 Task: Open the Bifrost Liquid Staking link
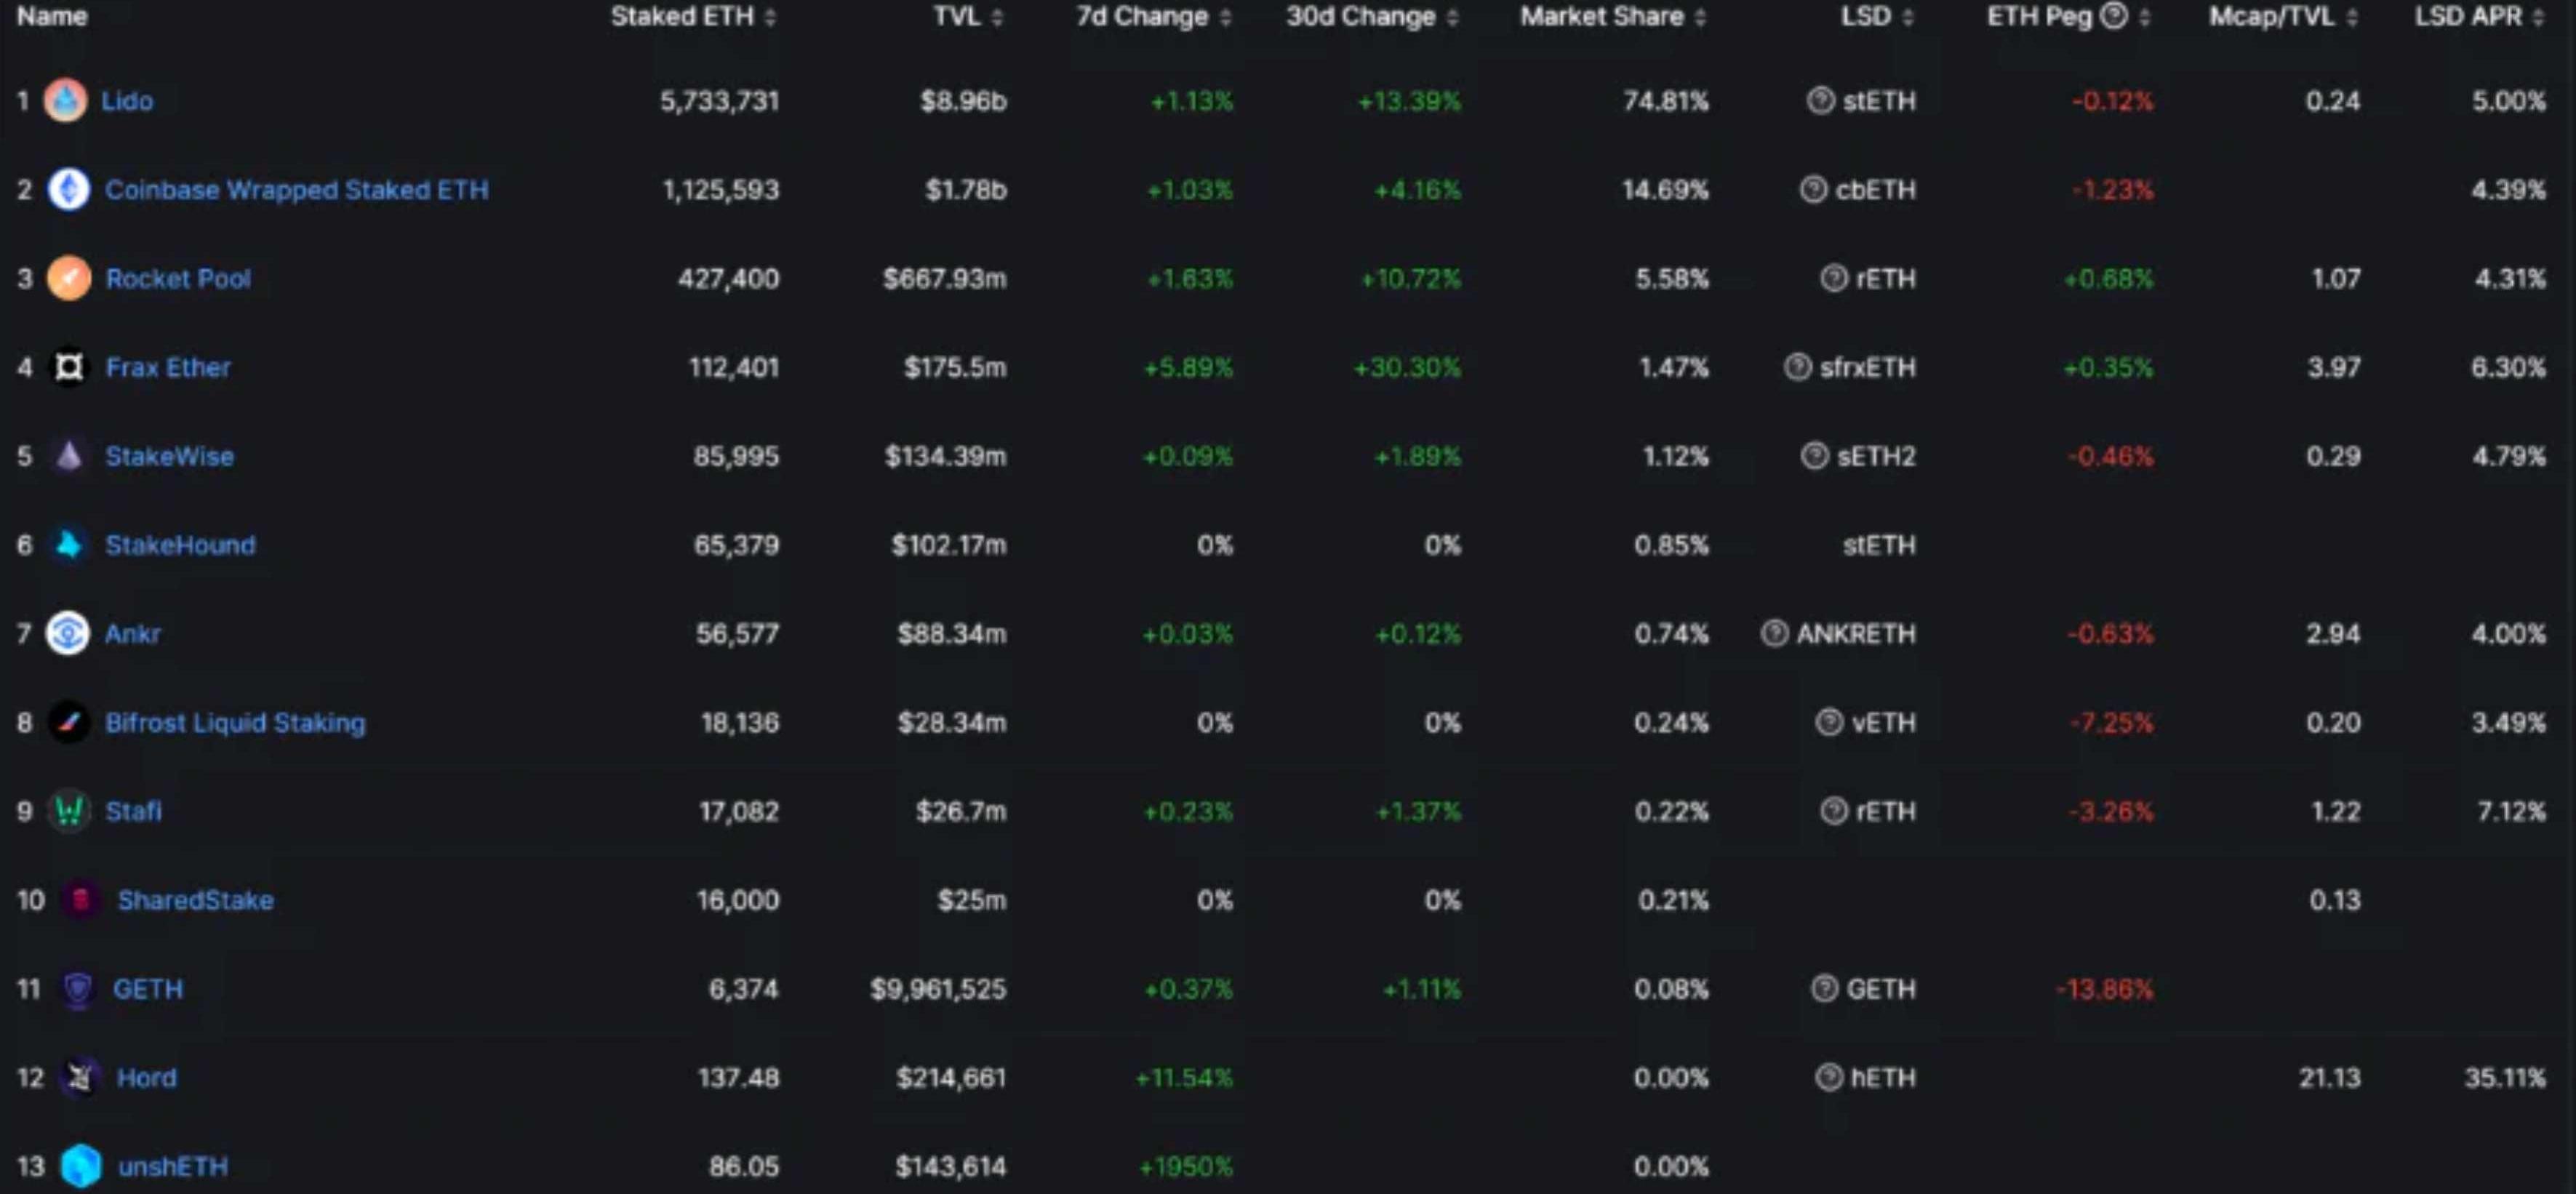tap(235, 722)
